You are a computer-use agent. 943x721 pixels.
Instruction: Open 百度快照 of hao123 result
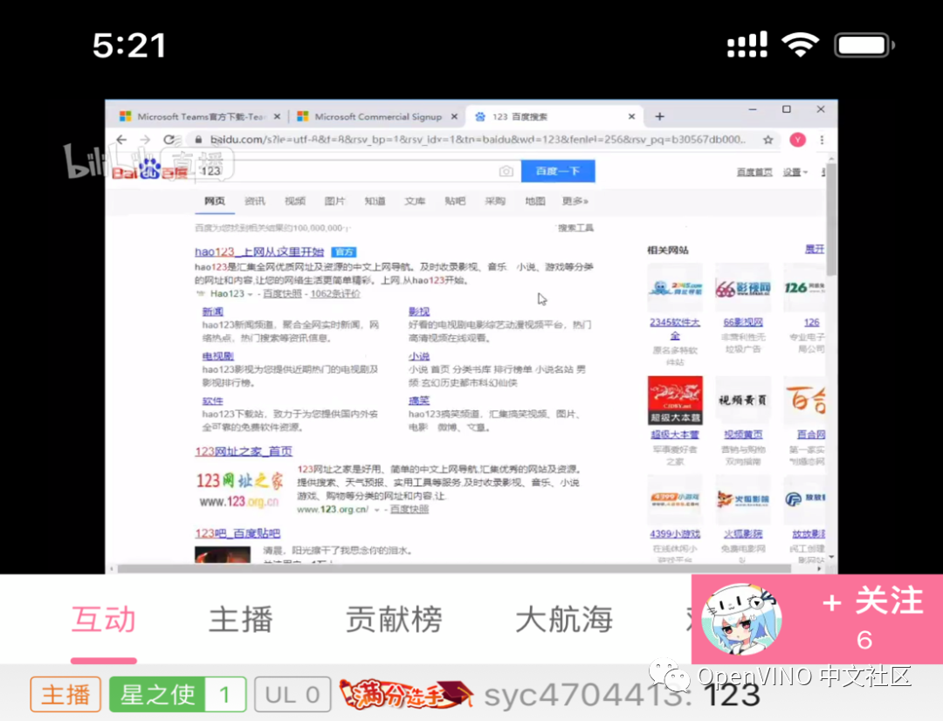(282, 293)
